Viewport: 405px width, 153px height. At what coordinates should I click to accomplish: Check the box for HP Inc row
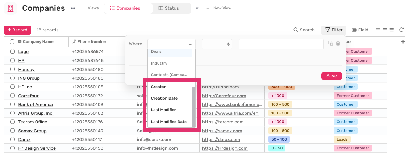12,87
